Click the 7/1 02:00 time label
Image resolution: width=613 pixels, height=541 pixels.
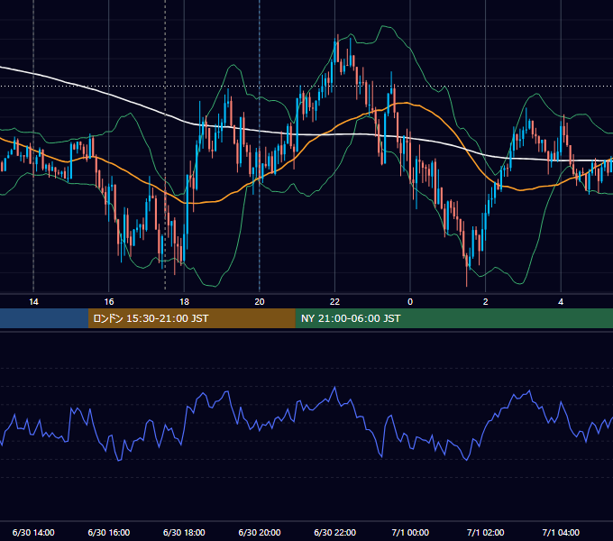click(x=486, y=532)
